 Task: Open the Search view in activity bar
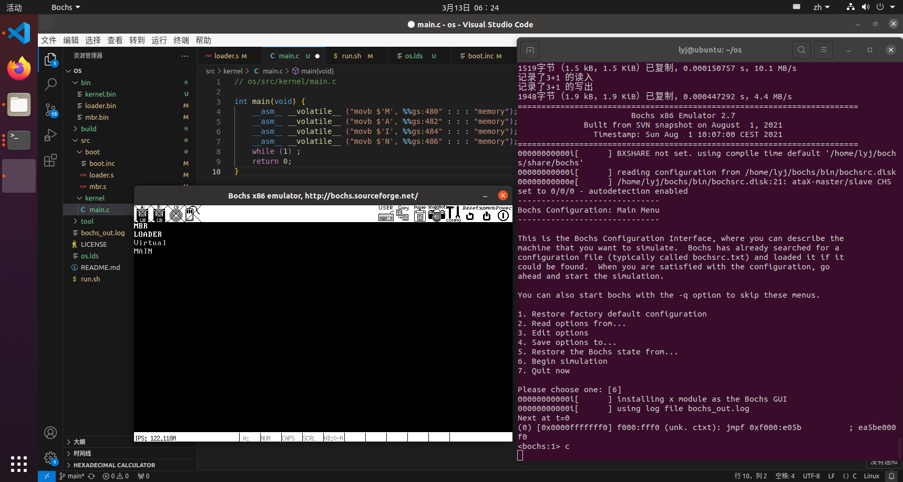50,84
